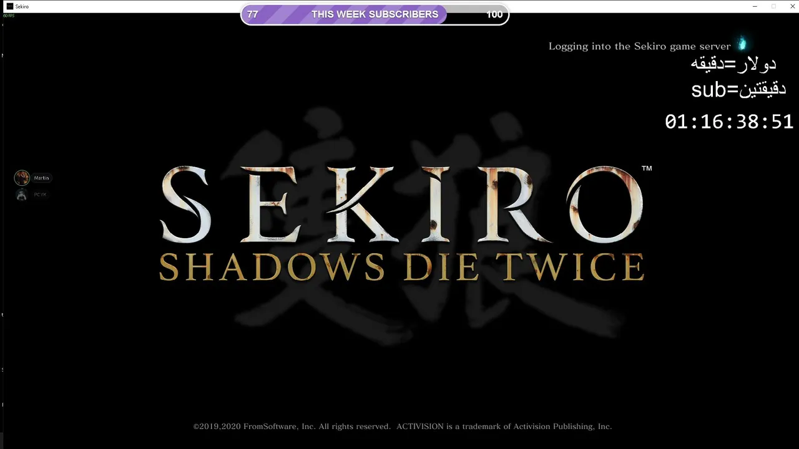Click the subscriber count "77"
The image size is (799, 449).
tap(253, 14)
